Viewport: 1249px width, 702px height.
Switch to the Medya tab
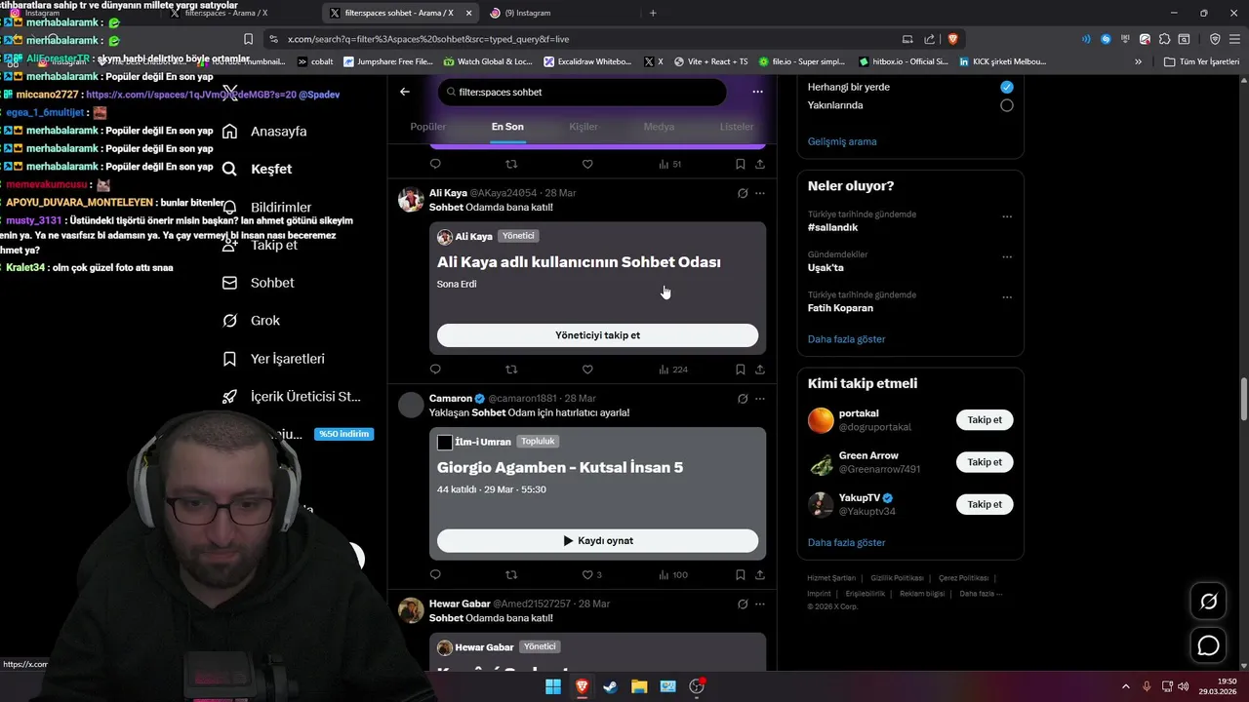659,127
